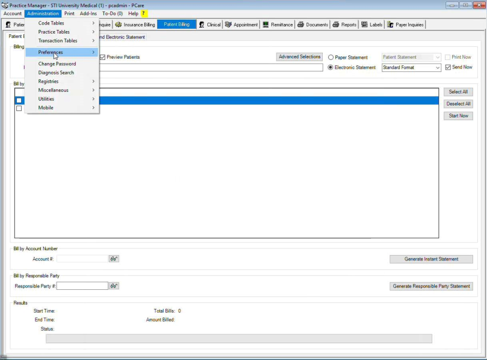Image resolution: width=487 pixels, height=360 pixels.
Task: Click the Select All button
Action: [x=458, y=92]
